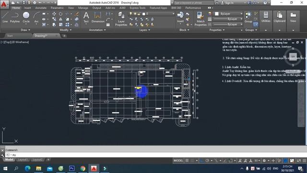
Task: Use the Explode tool
Action: pos(77,19)
